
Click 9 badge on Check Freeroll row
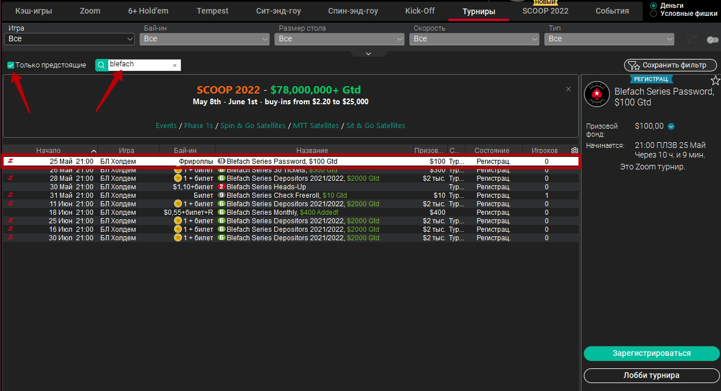[222, 195]
